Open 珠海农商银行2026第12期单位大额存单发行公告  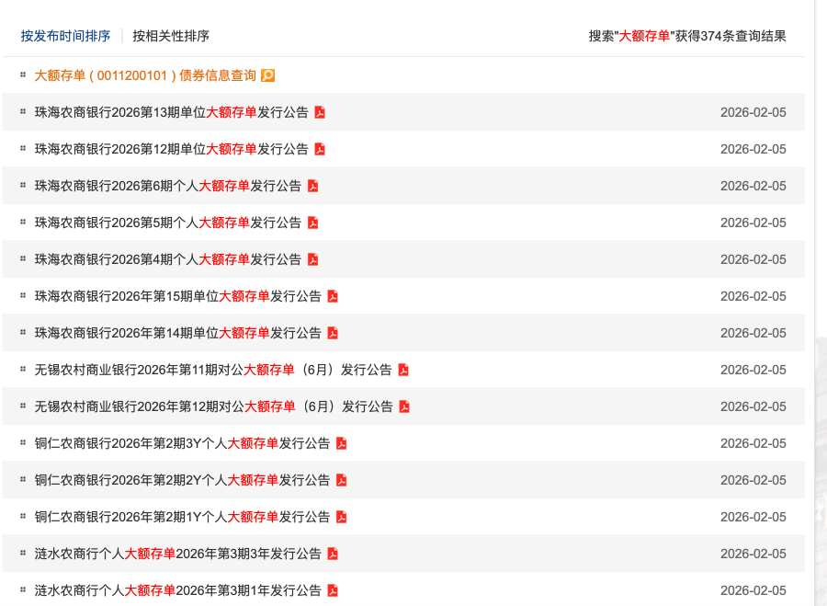[172, 149]
